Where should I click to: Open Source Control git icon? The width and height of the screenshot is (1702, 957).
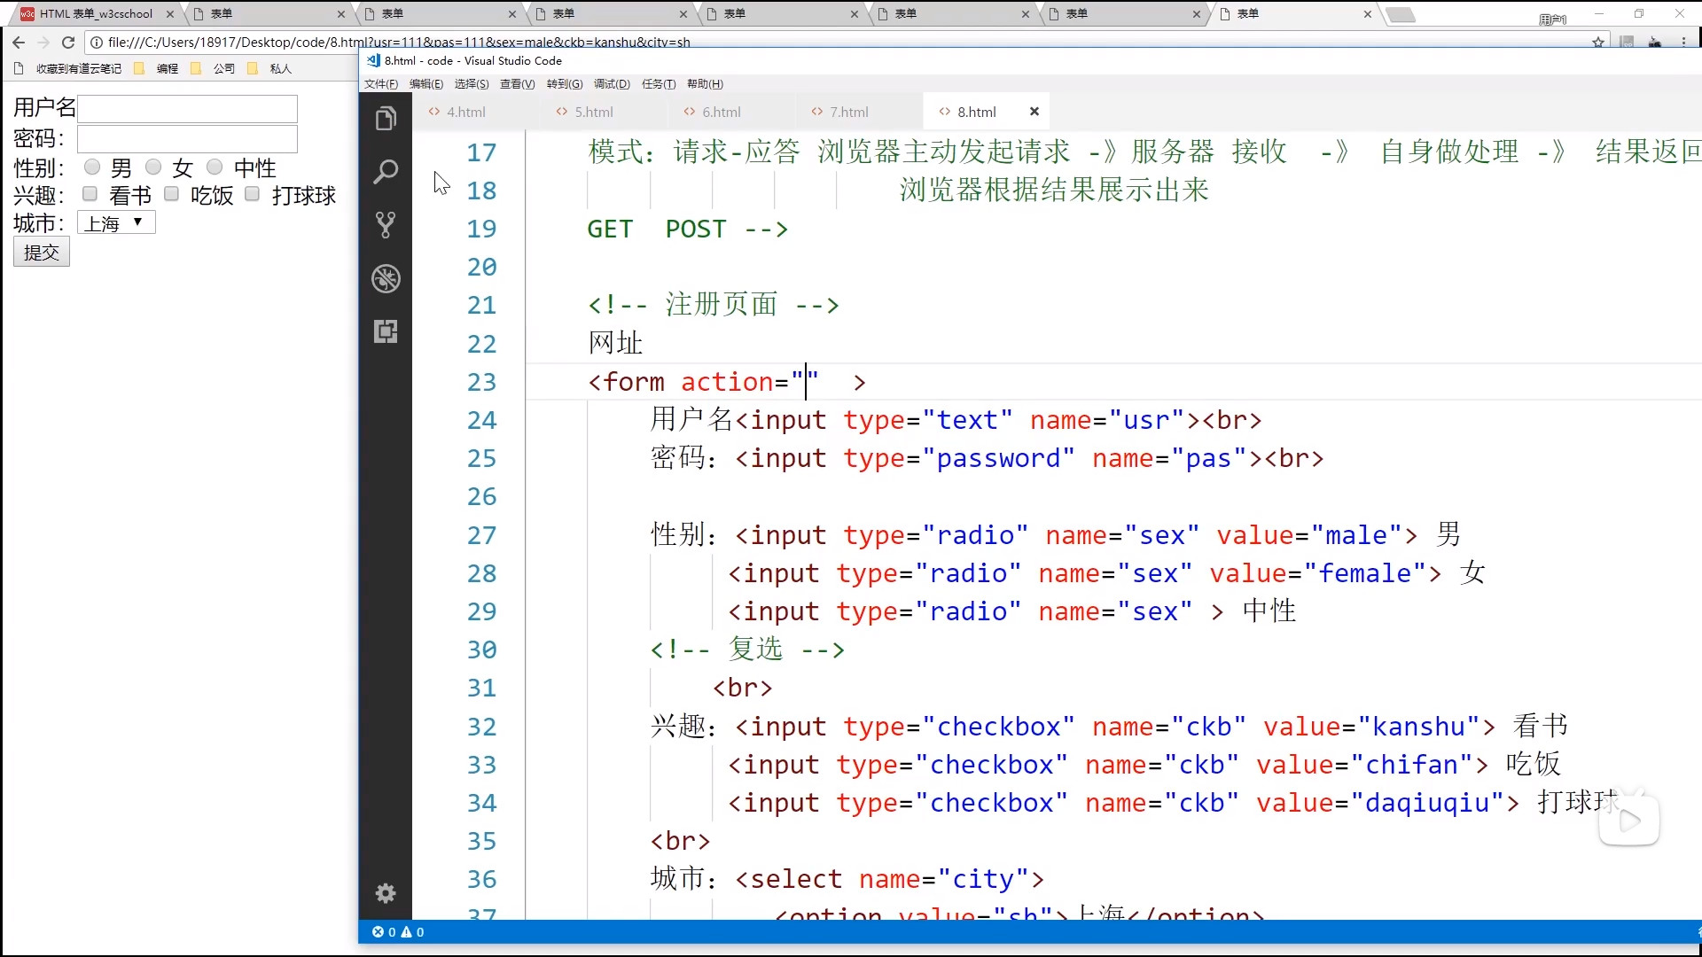[386, 224]
